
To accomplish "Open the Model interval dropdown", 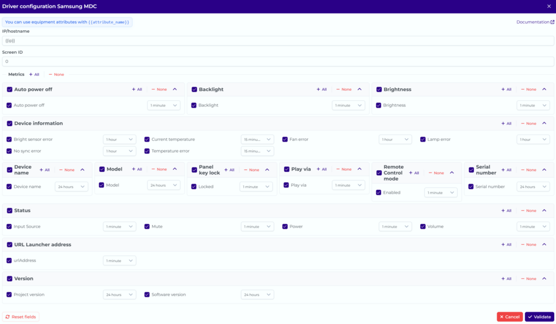I will click(164, 185).
